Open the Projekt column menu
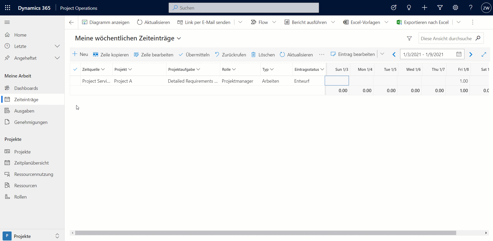 (123, 69)
